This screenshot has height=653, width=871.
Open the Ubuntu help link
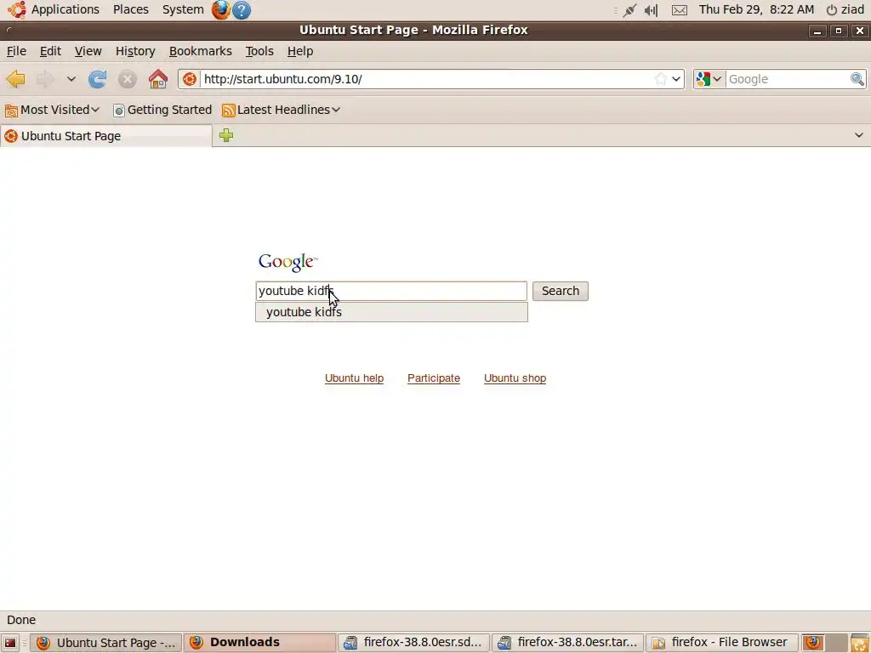point(354,378)
